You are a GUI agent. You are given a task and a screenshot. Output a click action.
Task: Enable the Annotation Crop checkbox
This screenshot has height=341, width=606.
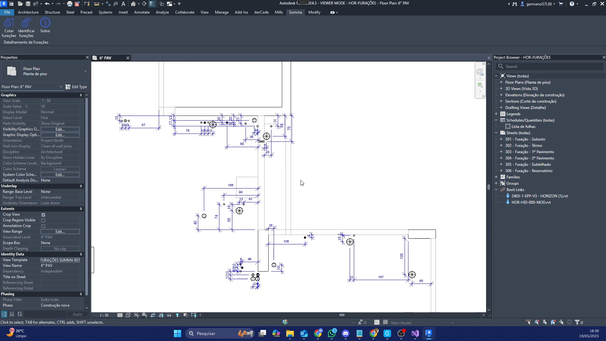coord(44,226)
